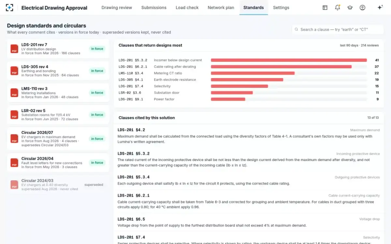391x244 pixels.
Task: Click the PDF icon for LDS-201 rev 7
Action: [14, 49]
